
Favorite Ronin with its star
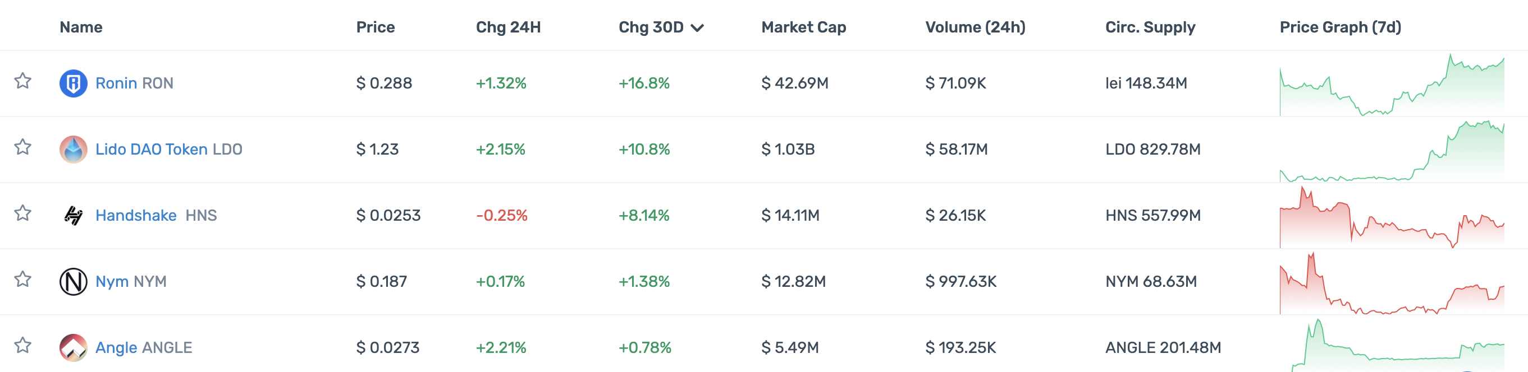point(22,81)
